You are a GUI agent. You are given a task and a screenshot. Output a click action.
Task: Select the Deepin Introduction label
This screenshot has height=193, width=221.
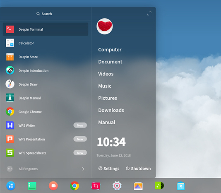[34, 70]
